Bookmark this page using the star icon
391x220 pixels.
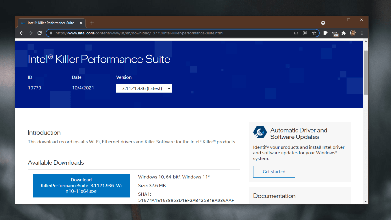pos(314,33)
